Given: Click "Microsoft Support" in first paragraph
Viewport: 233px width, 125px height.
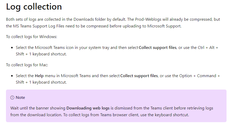Looking at the screenshot, I should 164,26.
